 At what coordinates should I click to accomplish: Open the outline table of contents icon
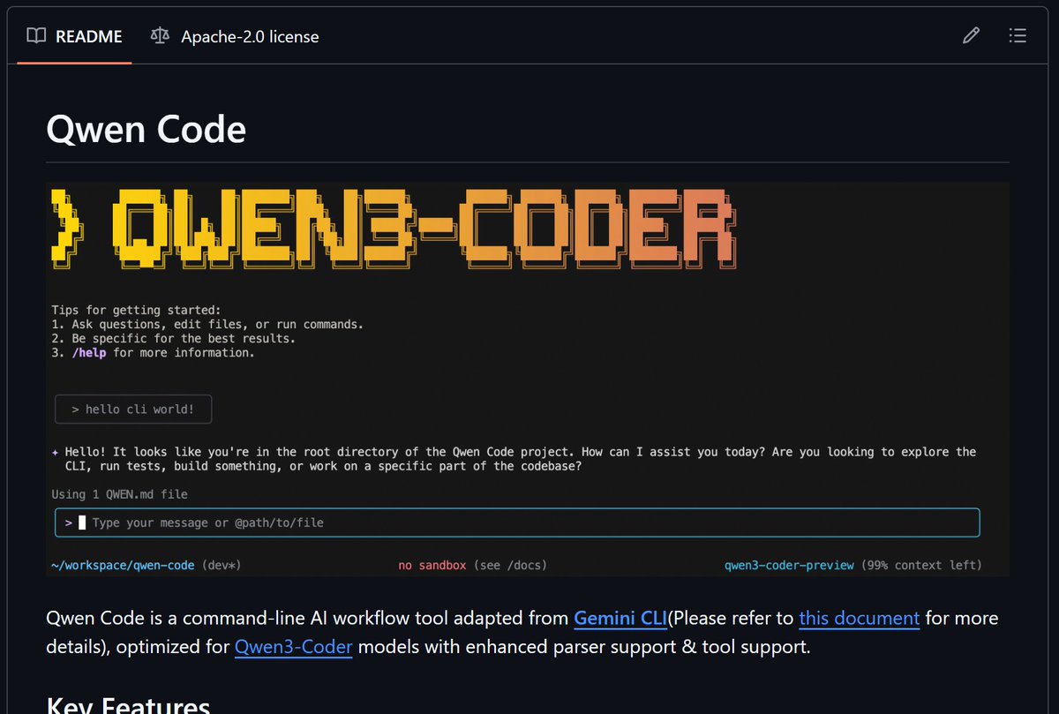tap(1018, 36)
